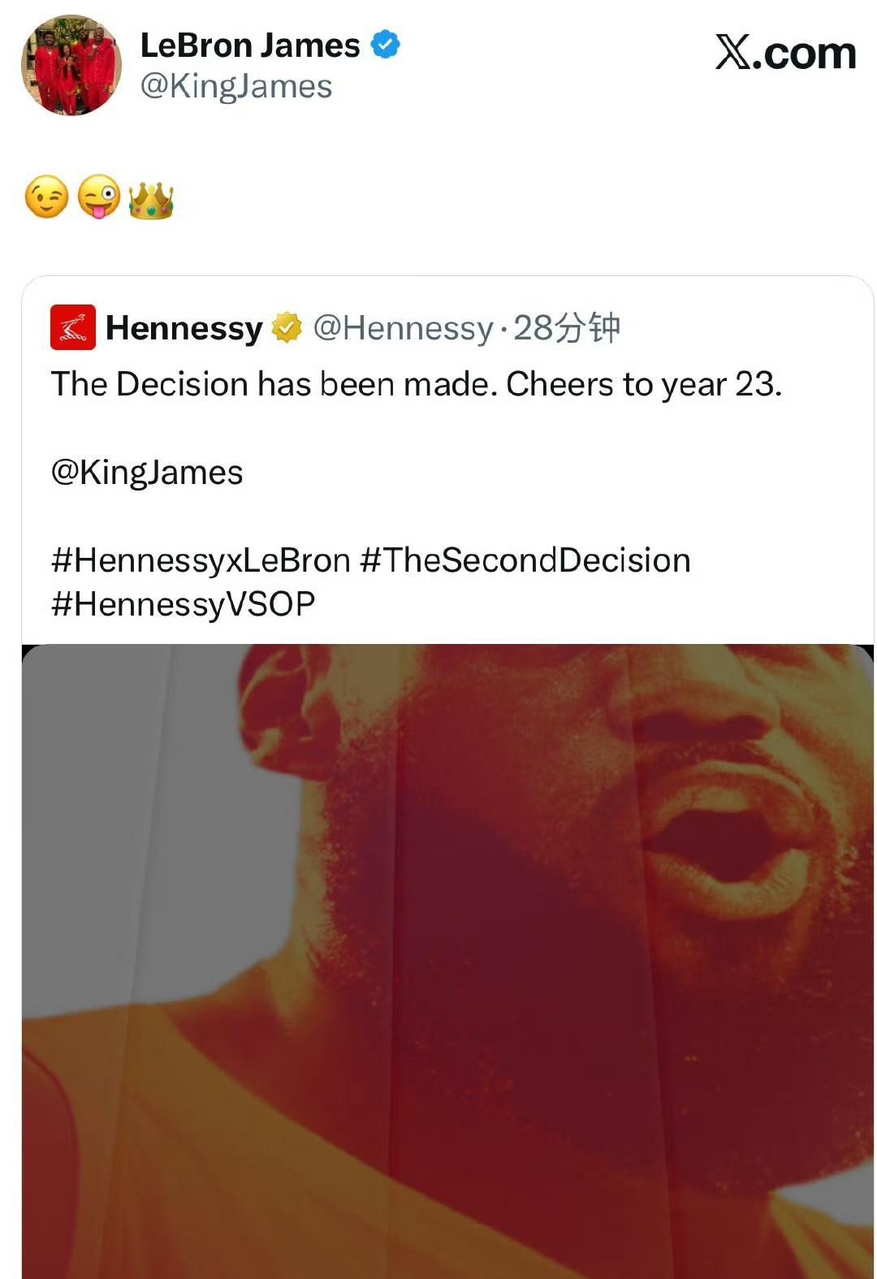The width and height of the screenshot is (877, 1279).
Task: Click @KingJames handle below LeBron James name
Action: (x=236, y=86)
